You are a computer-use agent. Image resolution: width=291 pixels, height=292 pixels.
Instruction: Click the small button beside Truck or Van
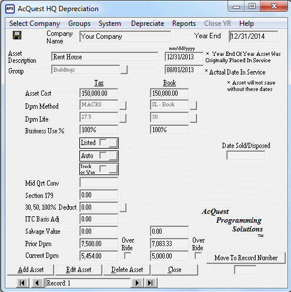tap(113, 169)
